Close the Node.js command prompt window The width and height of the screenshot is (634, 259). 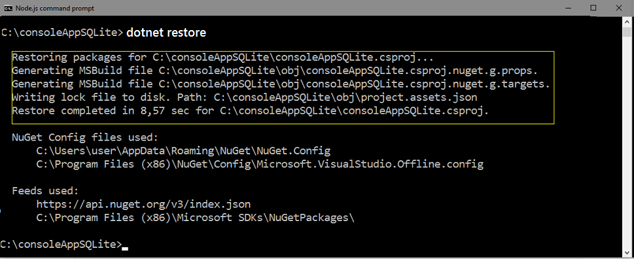(x=619, y=8)
